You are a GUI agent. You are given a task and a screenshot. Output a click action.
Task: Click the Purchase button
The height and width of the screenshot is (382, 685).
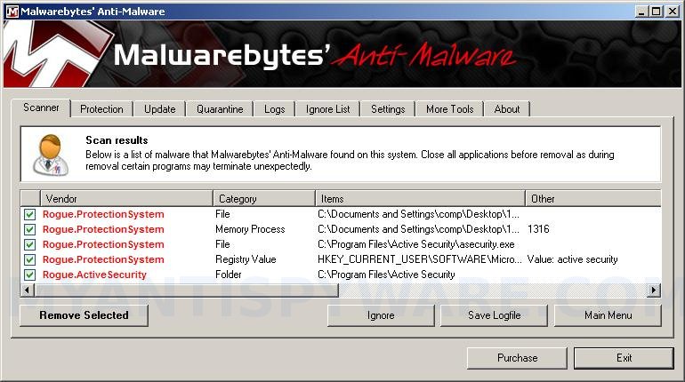coord(517,358)
